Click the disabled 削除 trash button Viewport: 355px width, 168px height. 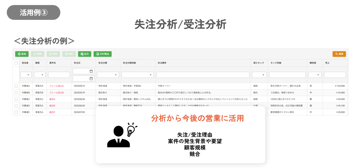[x=69, y=54]
